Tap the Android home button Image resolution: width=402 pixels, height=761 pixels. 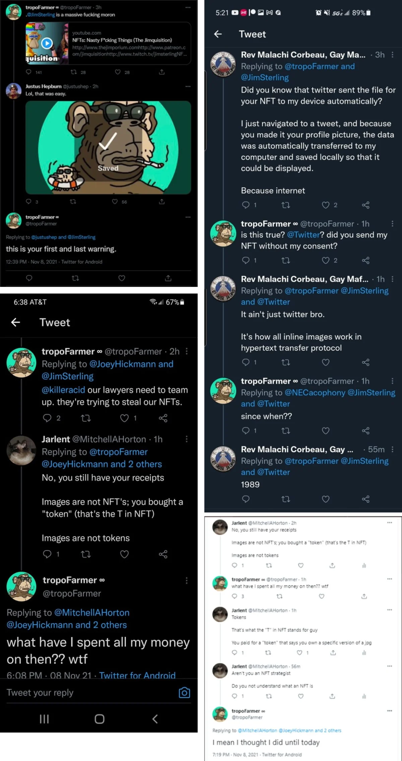click(99, 719)
